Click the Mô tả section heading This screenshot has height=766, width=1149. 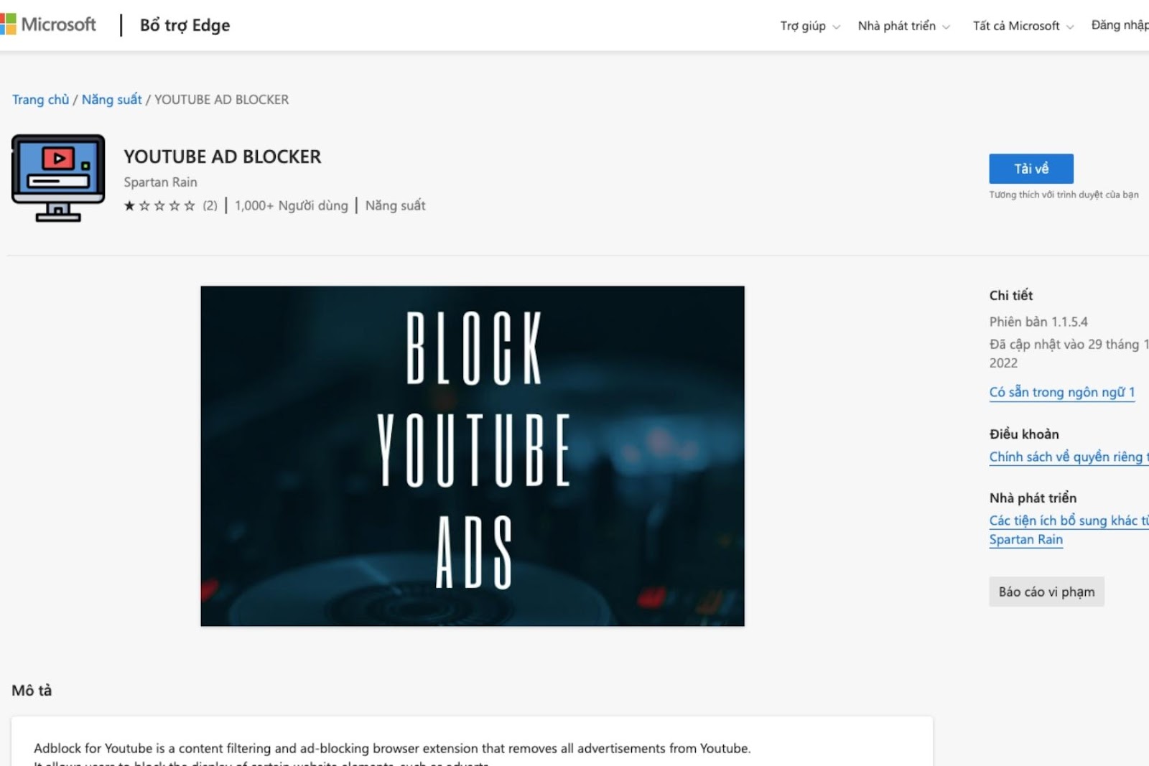tap(32, 690)
